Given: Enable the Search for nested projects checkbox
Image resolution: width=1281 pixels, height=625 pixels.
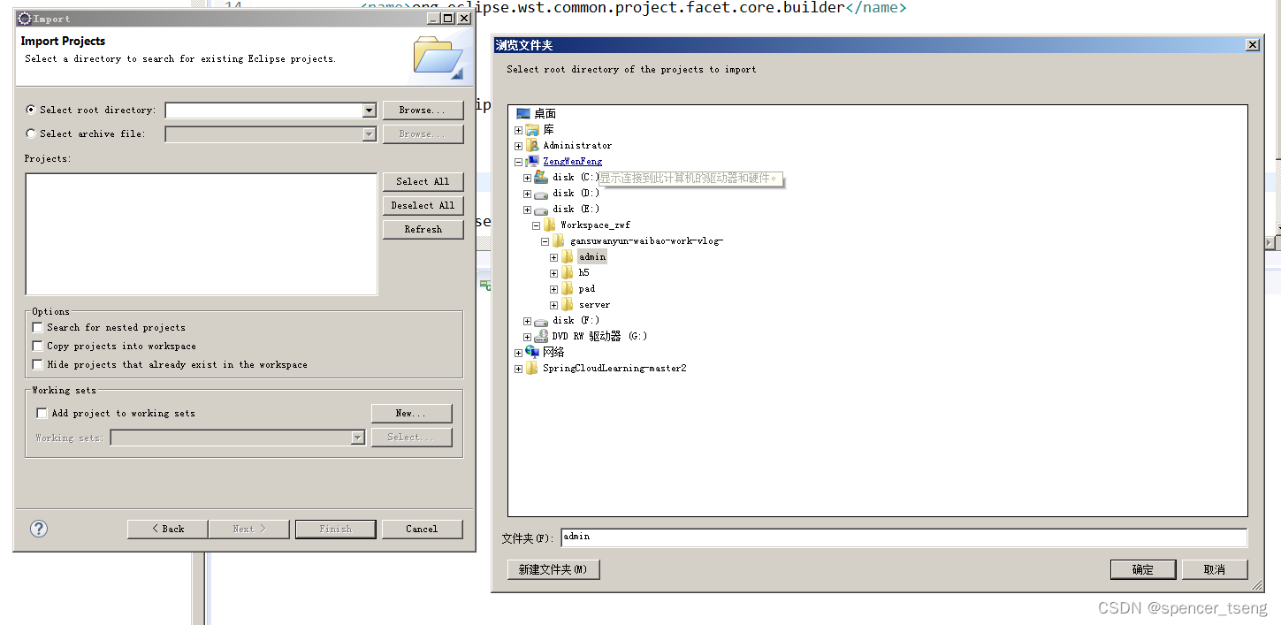Looking at the screenshot, I should [36, 327].
